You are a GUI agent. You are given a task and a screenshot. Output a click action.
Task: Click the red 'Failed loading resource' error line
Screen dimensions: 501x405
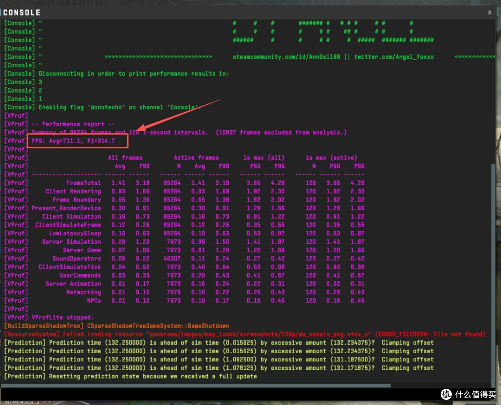click(x=244, y=334)
